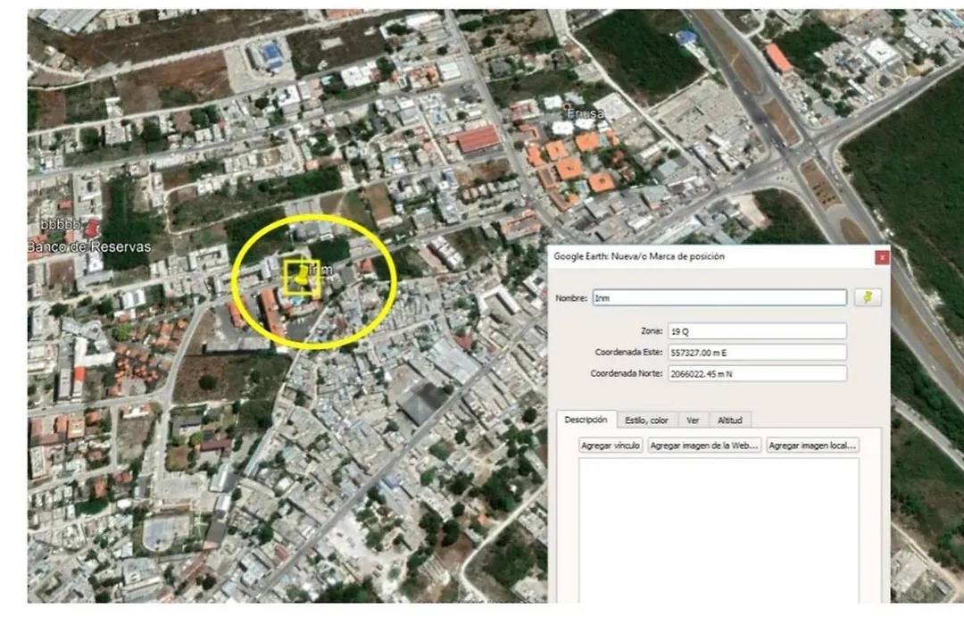The width and height of the screenshot is (964, 625).
Task: Click inside the description text area
Action: pos(719,530)
